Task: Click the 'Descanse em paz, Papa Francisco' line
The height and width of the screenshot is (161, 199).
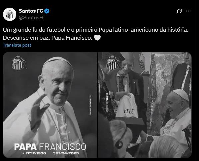Action: (x=48, y=38)
